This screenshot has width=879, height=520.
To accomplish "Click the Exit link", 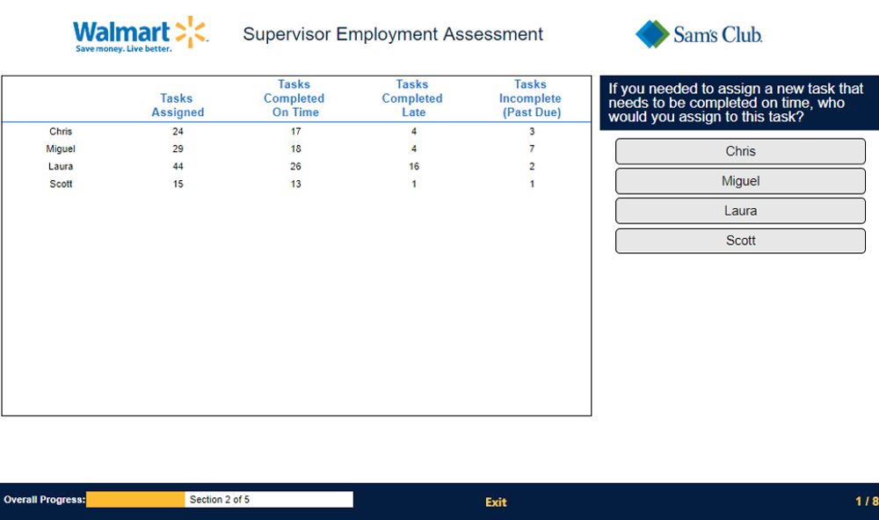I will tap(496, 502).
